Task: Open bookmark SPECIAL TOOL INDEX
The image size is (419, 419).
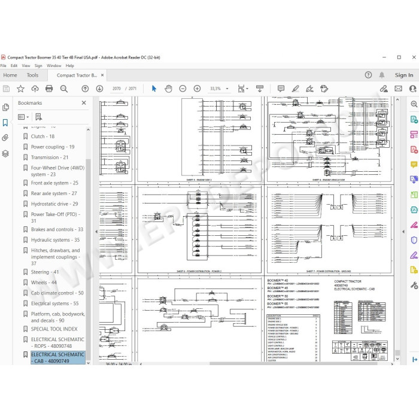Action: [54, 329]
